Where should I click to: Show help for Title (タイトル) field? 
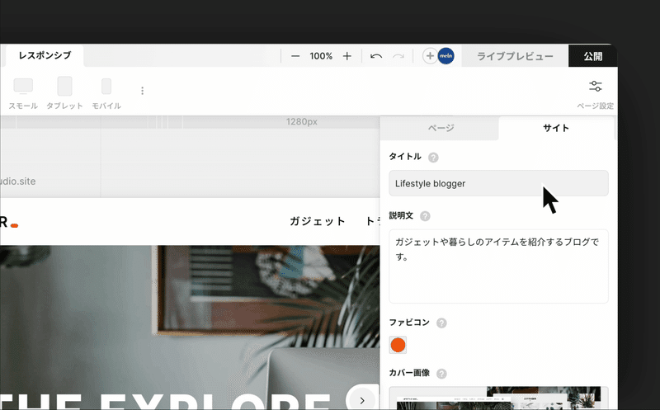tap(433, 158)
